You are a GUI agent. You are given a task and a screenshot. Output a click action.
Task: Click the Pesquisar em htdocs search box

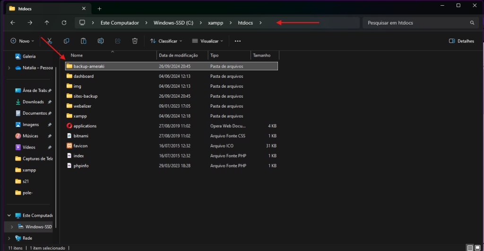[x=416, y=23]
